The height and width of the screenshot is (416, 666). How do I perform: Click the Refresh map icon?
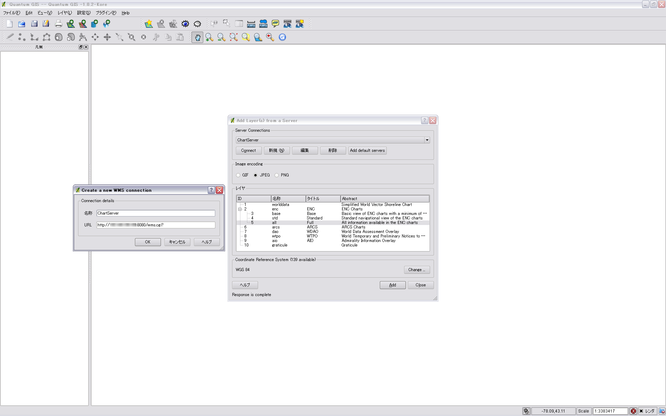click(x=282, y=37)
